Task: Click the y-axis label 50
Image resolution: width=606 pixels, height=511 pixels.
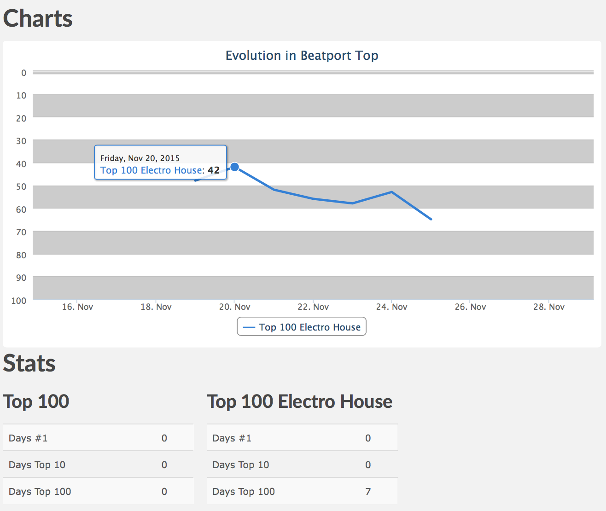Action: click(x=21, y=187)
